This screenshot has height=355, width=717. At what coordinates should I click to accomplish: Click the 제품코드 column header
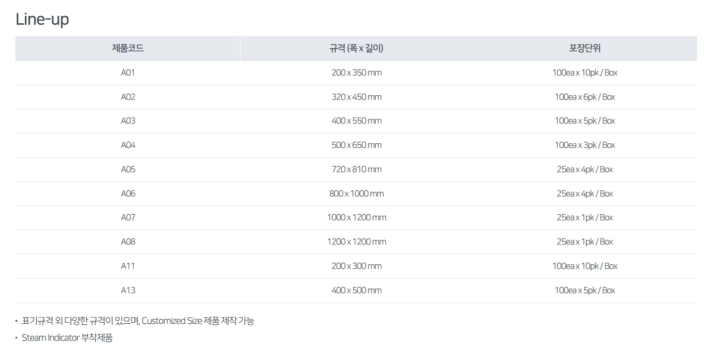click(x=128, y=49)
